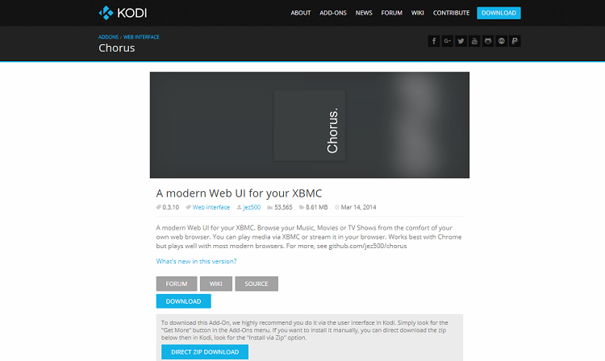
Task: Open author jez500 link
Action: coord(252,207)
